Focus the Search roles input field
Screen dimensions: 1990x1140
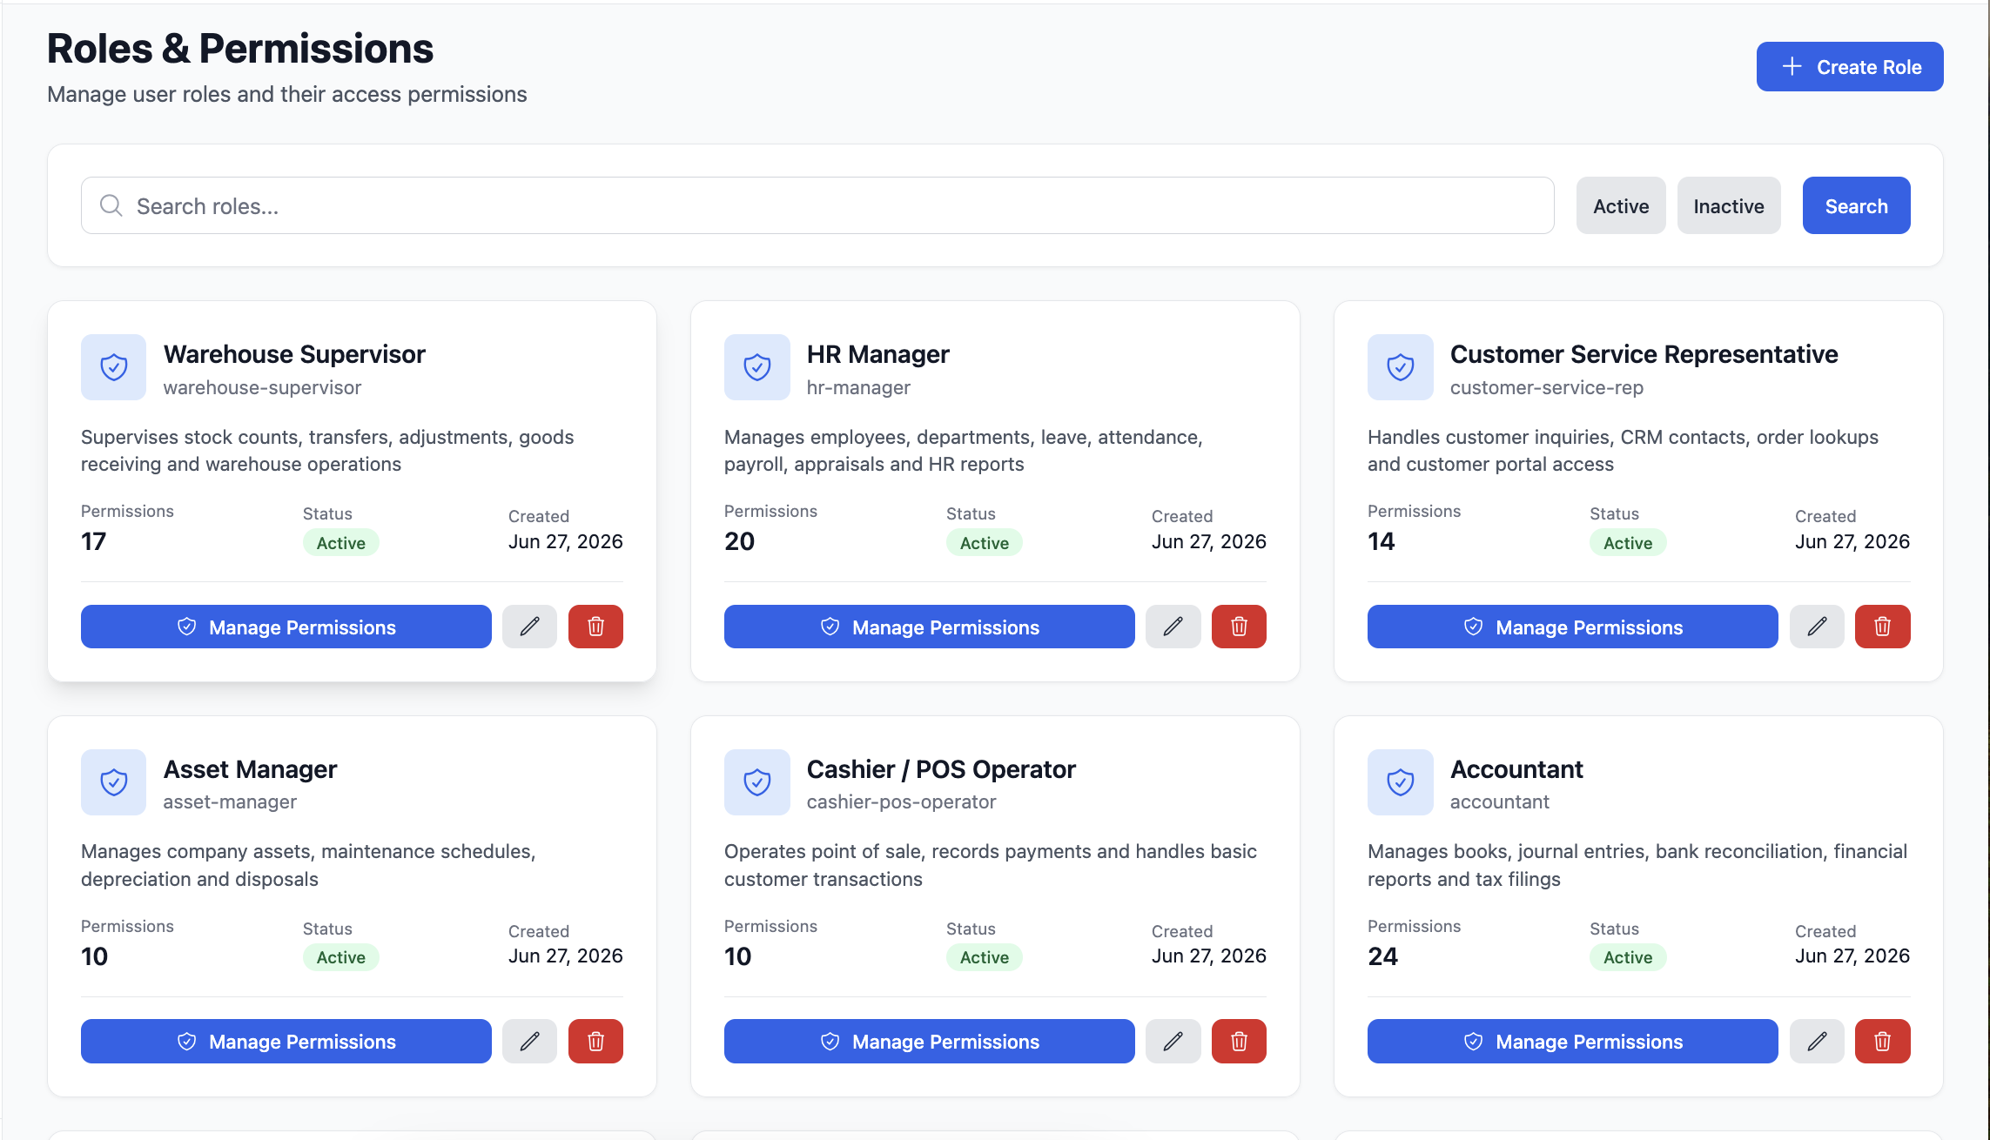point(817,206)
